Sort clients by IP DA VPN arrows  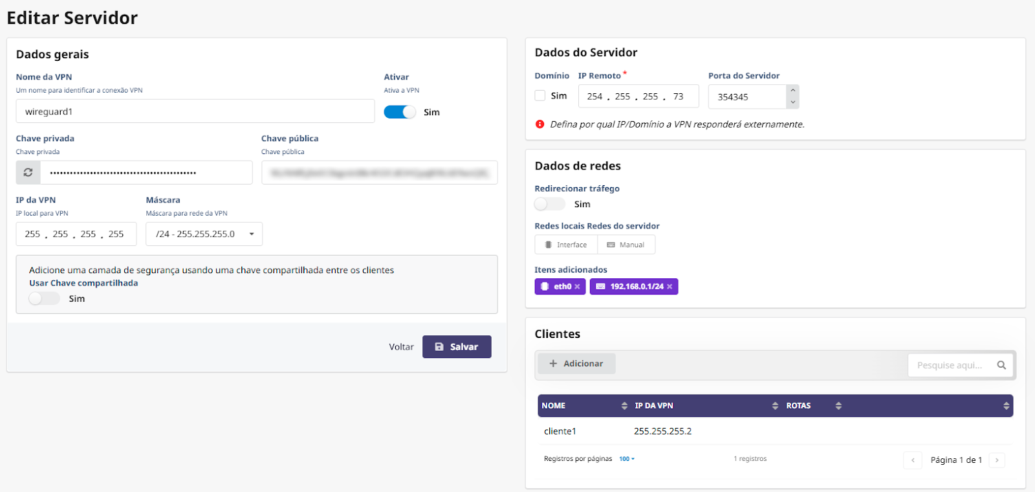tap(775, 406)
